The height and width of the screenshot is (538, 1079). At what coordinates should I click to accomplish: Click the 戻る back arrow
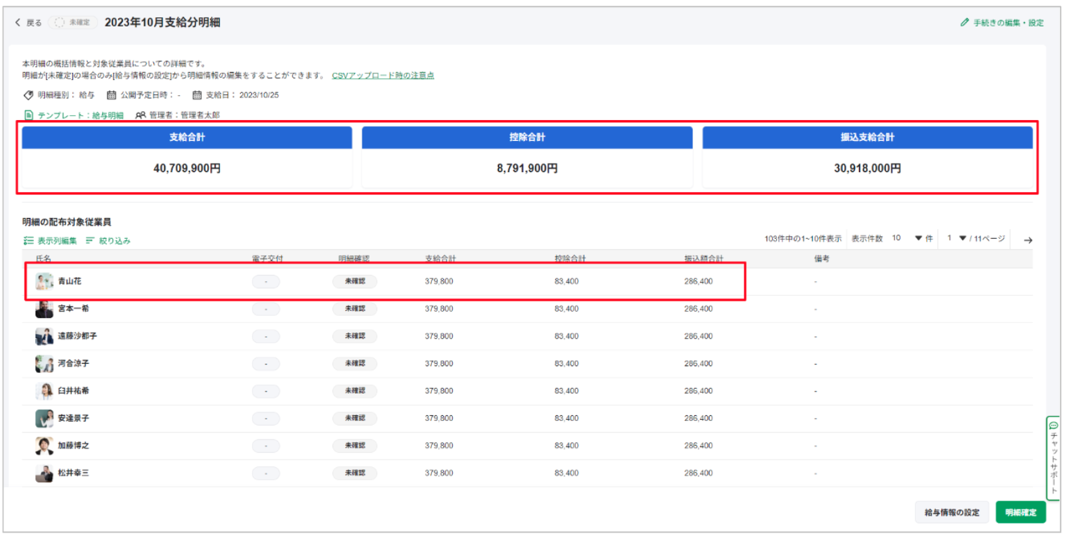pyautogui.click(x=18, y=23)
